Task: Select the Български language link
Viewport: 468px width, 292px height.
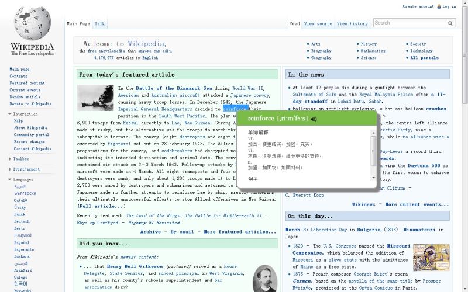Action: 25,193
